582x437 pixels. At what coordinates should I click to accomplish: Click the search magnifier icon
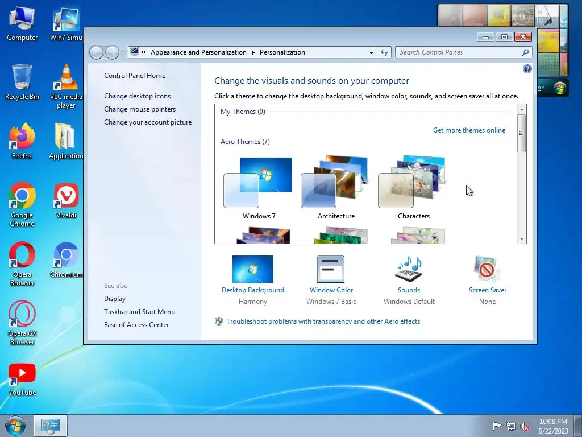525,52
